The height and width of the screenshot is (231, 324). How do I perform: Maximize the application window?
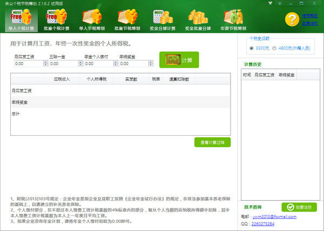pyautogui.click(x=301, y=3)
